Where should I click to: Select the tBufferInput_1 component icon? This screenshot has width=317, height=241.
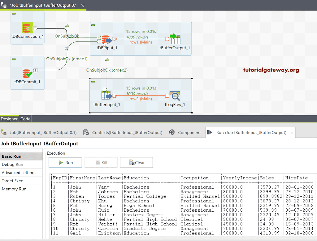pyautogui.click(x=106, y=96)
